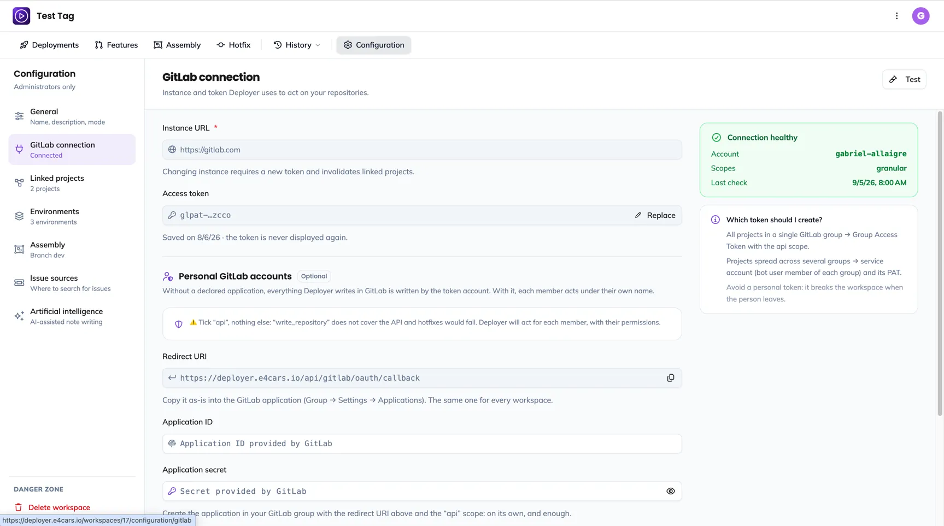Expand the History dropdown

(297, 45)
